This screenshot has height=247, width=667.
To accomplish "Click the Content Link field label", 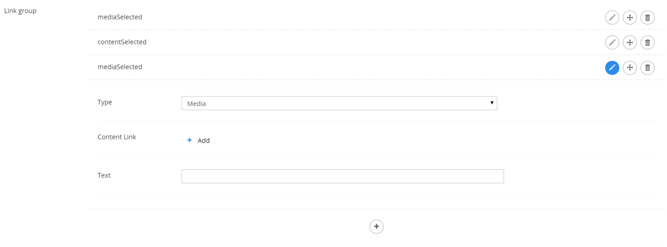I will [x=117, y=137].
